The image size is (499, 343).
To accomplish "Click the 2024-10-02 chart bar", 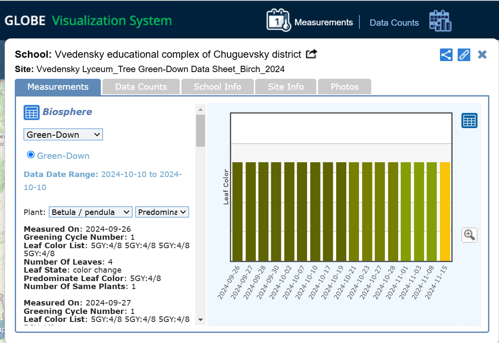I will (289, 212).
